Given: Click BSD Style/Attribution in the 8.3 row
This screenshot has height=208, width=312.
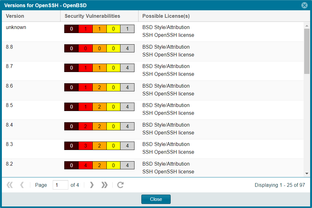Looking at the screenshot, I should click(x=166, y=144).
